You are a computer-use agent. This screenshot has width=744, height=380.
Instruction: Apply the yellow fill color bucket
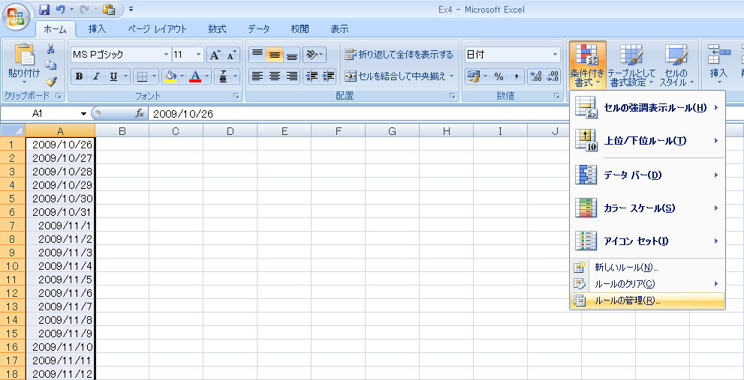tap(170, 76)
